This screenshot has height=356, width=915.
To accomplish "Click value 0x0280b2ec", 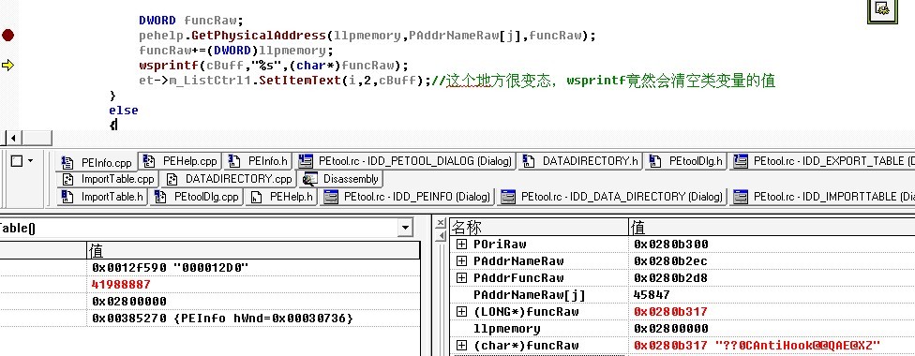I will (x=670, y=260).
